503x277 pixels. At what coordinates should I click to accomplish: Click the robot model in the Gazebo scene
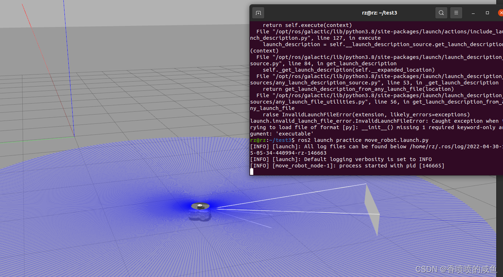pyautogui.click(x=200, y=206)
